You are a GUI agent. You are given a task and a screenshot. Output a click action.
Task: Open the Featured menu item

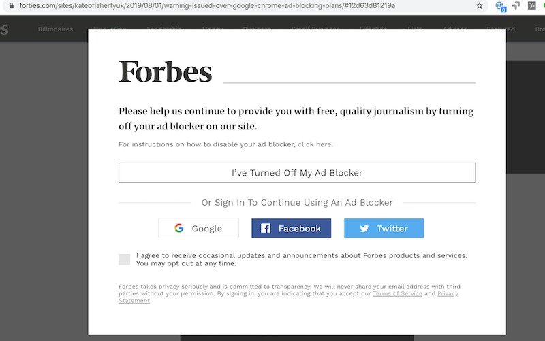pyautogui.click(x=501, y=29)
